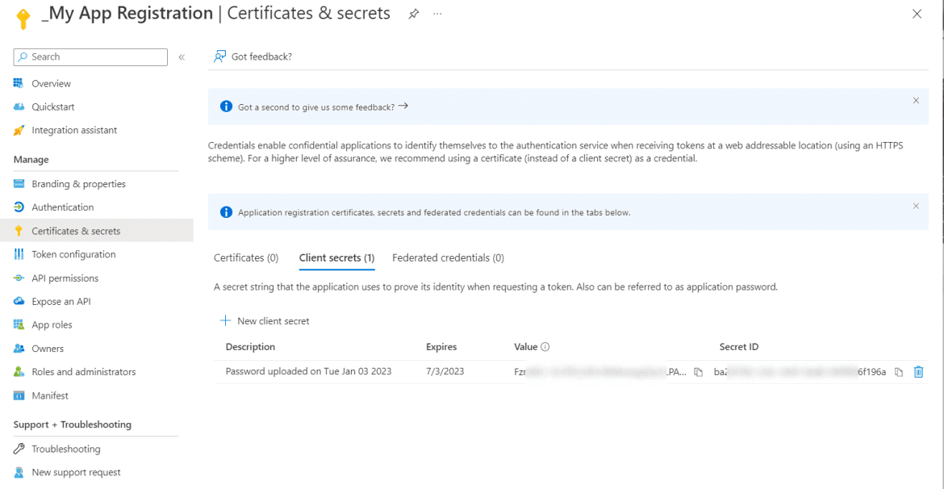Click the Troubleshooting wrench icon
The width and height of the screenshot is (944, 489).
19,449
